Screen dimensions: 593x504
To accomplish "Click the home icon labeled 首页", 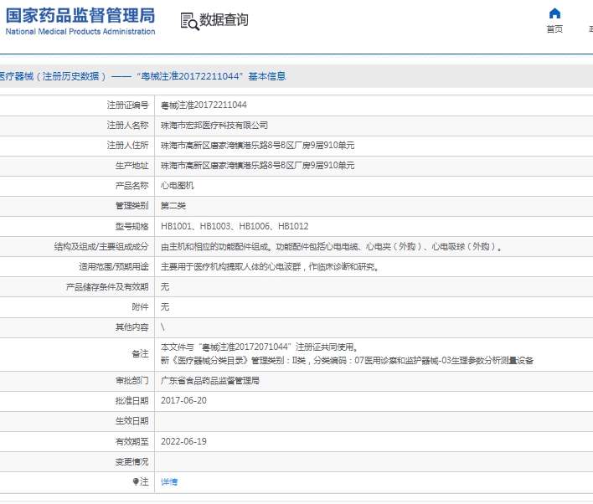I will [x=554, y=13].
